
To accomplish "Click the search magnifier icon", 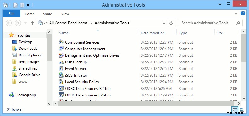I will 238,23.
